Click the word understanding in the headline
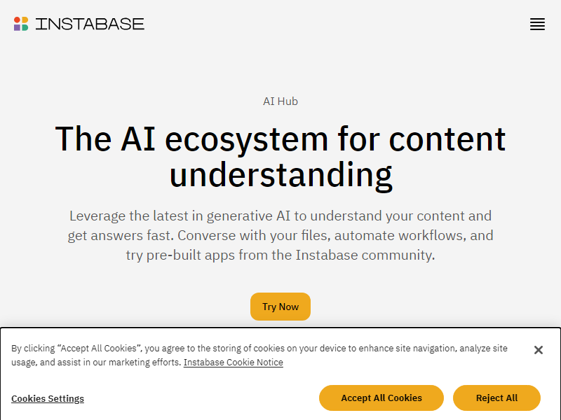 (280, 175)
